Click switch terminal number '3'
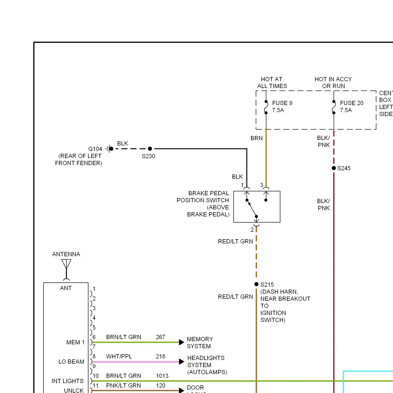This screenshot has width=393, height=393. coord(261,185)
